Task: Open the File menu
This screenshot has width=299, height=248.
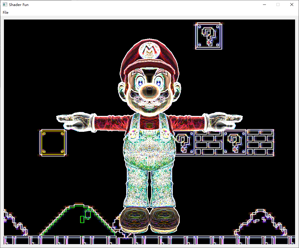Action: [5, 12]
